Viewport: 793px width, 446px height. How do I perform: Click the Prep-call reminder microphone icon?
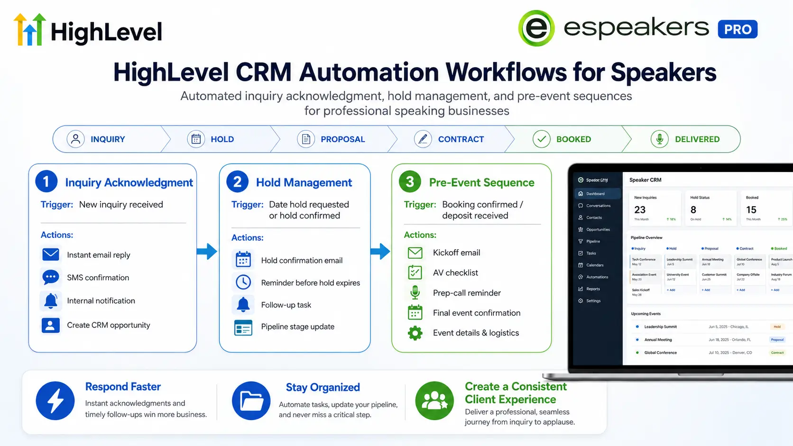[x=415, y=292]
